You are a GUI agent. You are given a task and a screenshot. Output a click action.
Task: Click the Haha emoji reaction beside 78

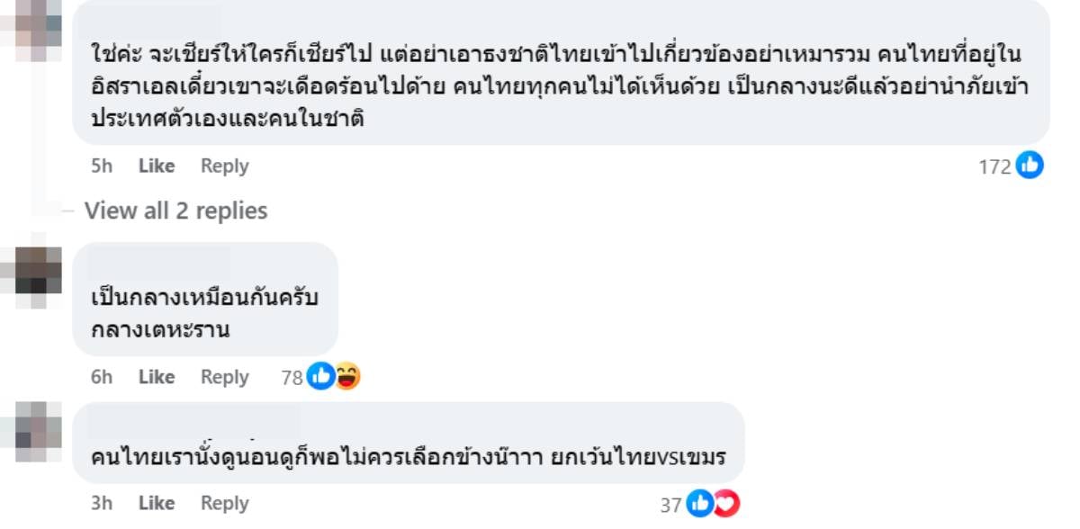pyautogui.click(x=346, y=377)
